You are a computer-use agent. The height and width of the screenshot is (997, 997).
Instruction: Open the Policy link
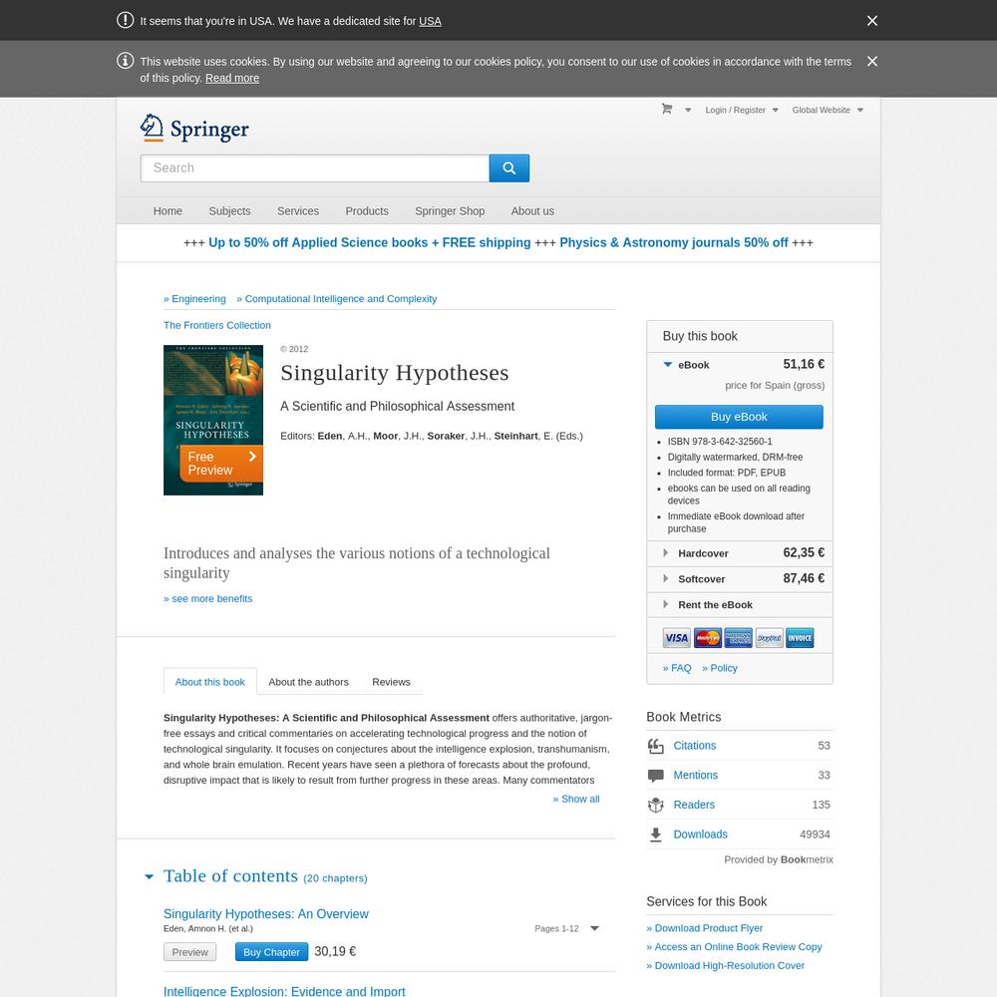pos(720,668)
